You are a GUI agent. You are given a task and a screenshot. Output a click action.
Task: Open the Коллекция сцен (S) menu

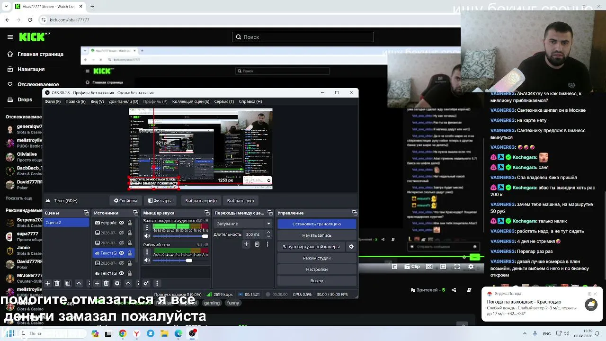click(x=191, y=101)
